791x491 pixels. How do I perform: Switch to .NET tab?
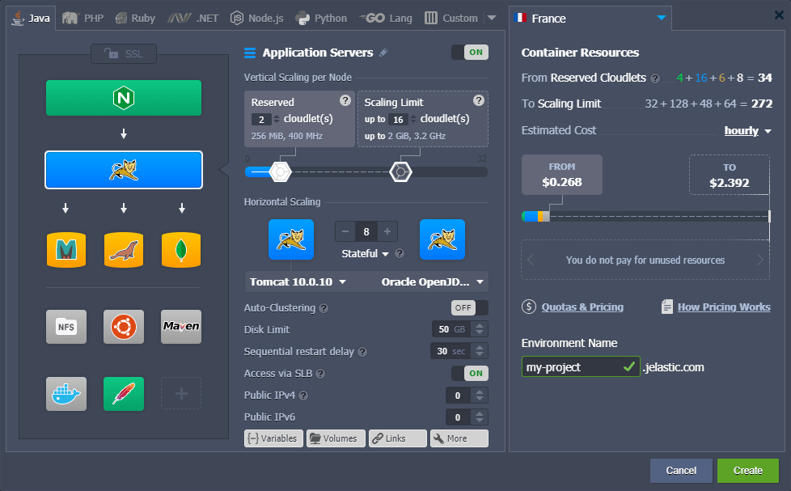[x=193, y=18]
